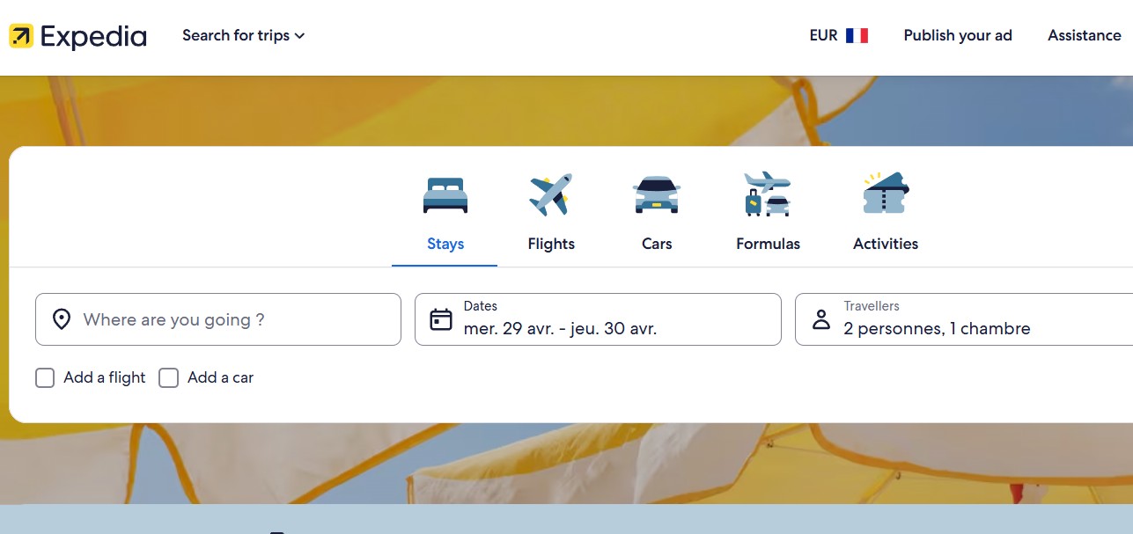This screenshot has width=1133, height=534.
Task: Enable the Add a flight checkbox
Action: [x=45, y=378]
